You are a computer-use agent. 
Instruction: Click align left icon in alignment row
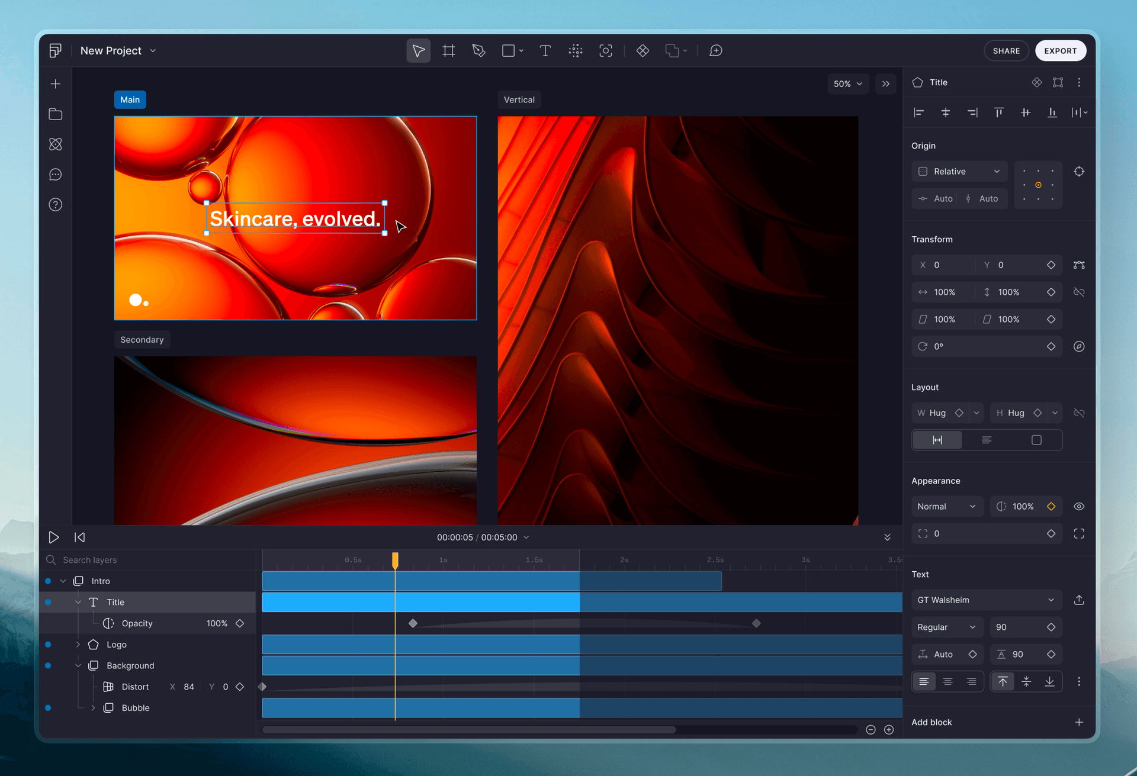pyautogui.click(x=919, y=112)
